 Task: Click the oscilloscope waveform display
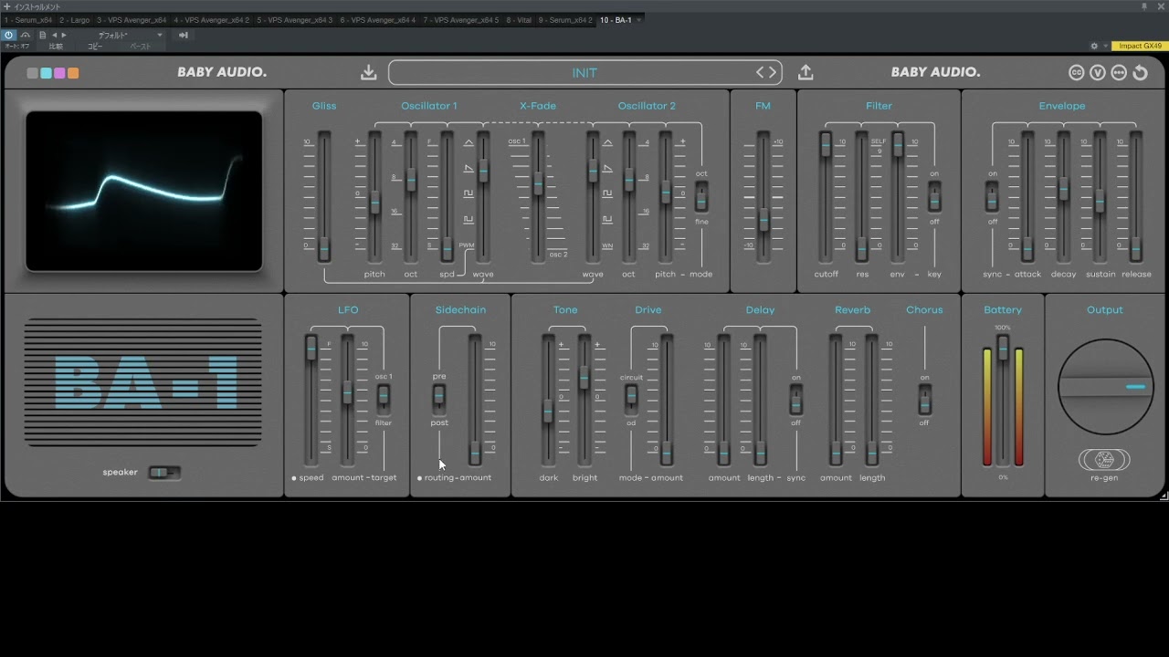pos(143,191)
